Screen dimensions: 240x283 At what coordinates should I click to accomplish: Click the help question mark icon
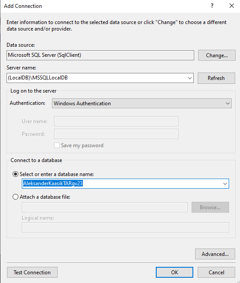click(212, 6)
